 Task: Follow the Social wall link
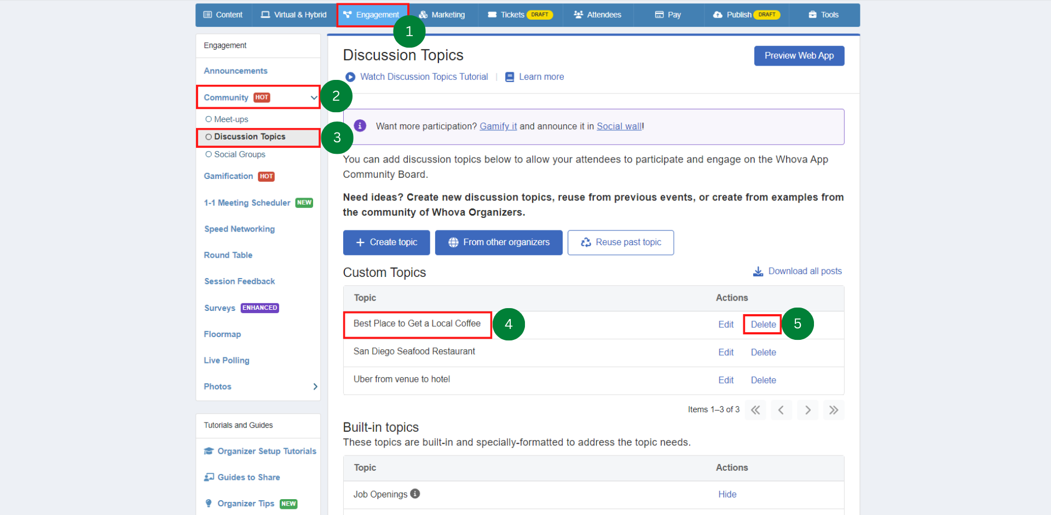point(619,126)
